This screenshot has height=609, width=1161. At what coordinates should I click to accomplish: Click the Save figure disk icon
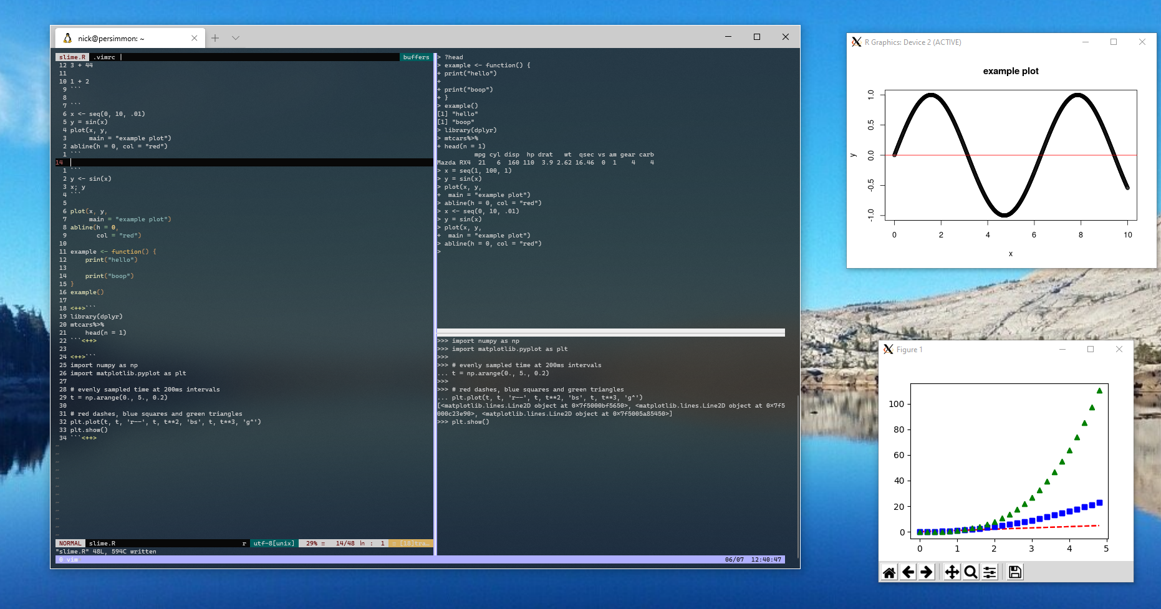[x=1015, y=572]
